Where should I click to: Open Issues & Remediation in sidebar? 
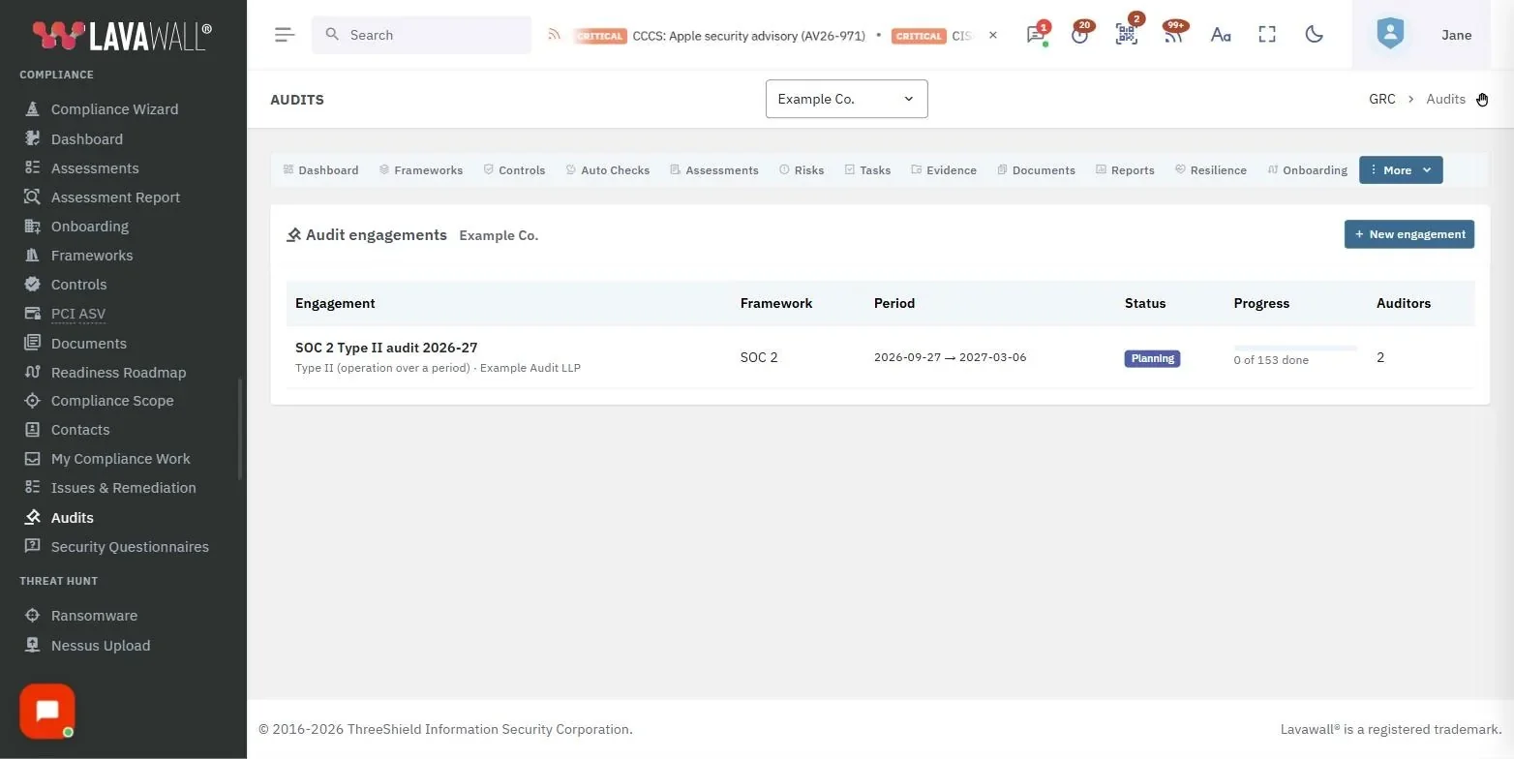coord(123,488)
